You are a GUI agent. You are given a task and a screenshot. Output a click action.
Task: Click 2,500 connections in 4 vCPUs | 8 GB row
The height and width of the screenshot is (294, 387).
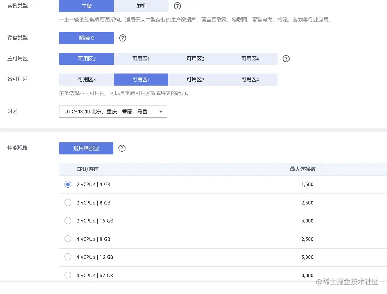click(x=307, y=239)
